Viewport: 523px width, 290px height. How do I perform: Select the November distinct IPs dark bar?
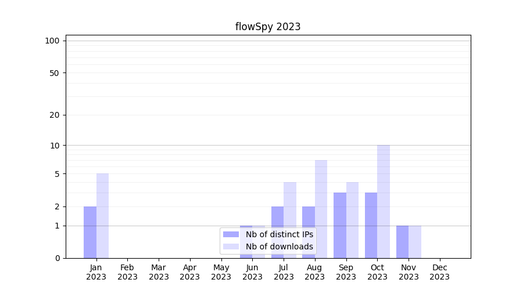tap(402, 242)
